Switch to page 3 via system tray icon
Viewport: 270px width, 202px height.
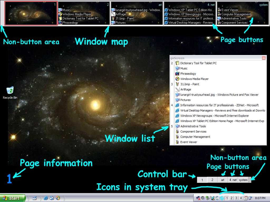tap(236, 198)
